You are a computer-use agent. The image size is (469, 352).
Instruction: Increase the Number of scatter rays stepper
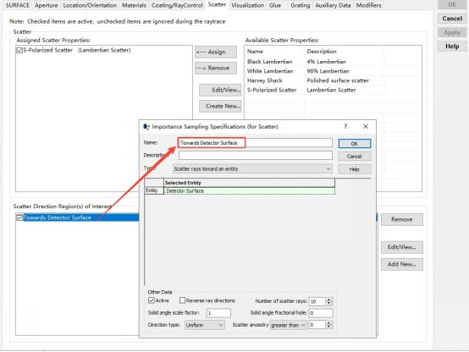pos(328,299)
